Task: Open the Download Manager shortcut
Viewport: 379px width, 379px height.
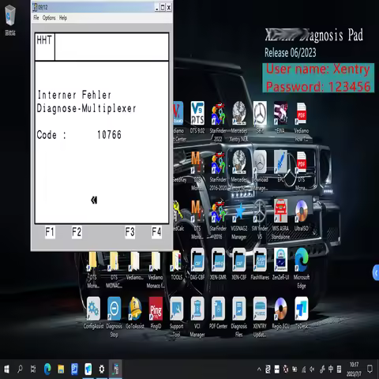Action: click(x=260, y=171)
